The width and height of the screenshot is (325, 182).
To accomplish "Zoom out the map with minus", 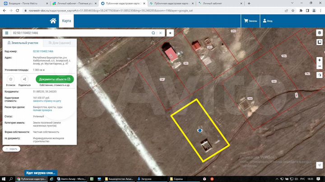I will 319,67.
